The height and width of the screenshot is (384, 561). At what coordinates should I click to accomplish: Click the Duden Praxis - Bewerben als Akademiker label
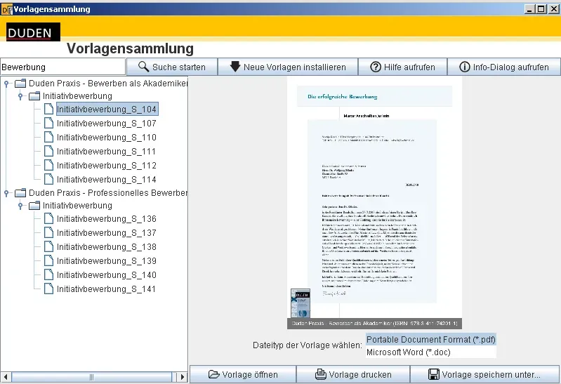tap(108, 84)
